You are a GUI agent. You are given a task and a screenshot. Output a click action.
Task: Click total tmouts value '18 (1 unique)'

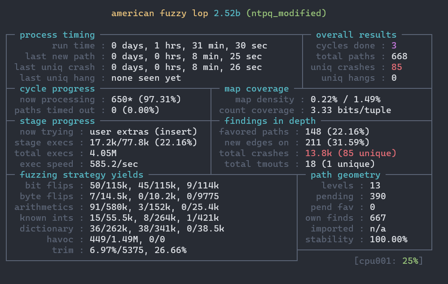coord(340,164)
